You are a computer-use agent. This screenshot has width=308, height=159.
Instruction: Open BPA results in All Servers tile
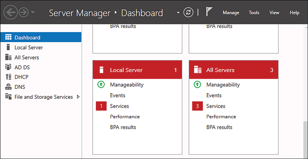pos(219,127)
